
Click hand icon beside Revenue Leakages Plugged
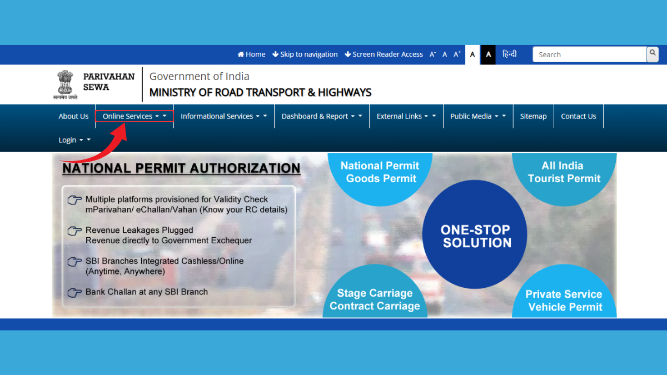coord(74,231)
